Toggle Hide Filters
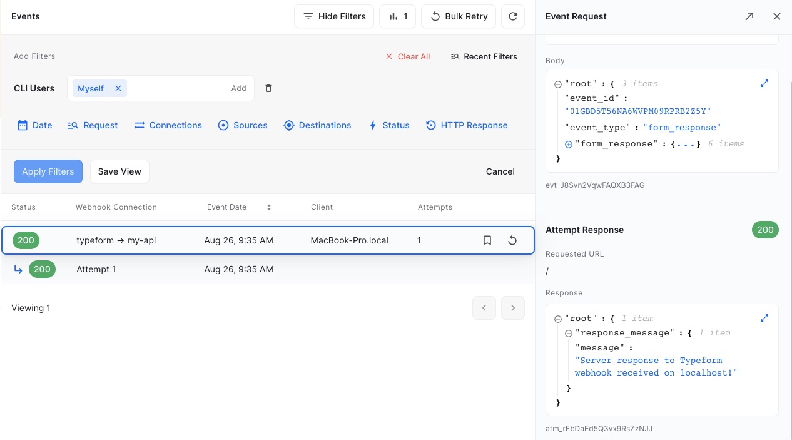The image size is (792, 440). click(x=333, y=16)
